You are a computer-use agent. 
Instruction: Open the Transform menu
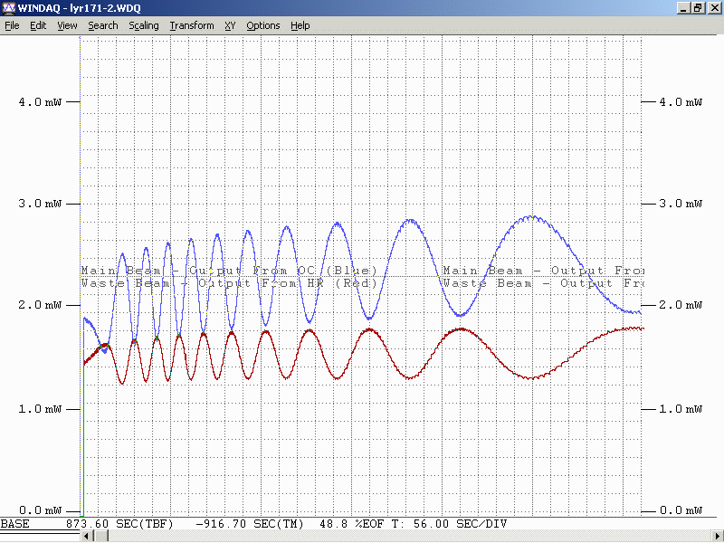pos(192,25)
